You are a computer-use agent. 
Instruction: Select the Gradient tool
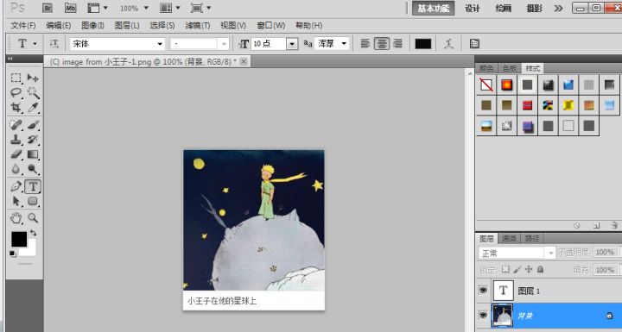click(33, 154)
